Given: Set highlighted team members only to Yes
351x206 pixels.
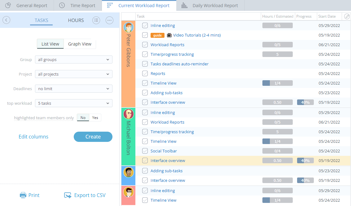Looking at the screenshot, I should [x=95, y=118].
